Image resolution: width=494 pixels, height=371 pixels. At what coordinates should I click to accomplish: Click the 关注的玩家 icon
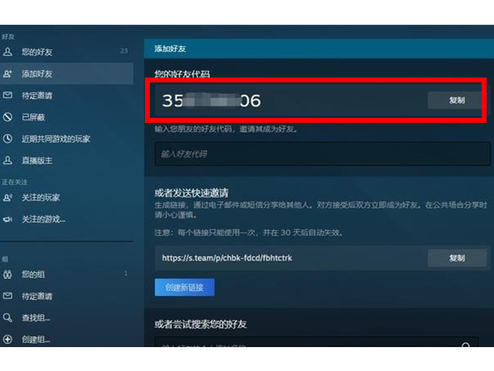(x=8, y=198)
